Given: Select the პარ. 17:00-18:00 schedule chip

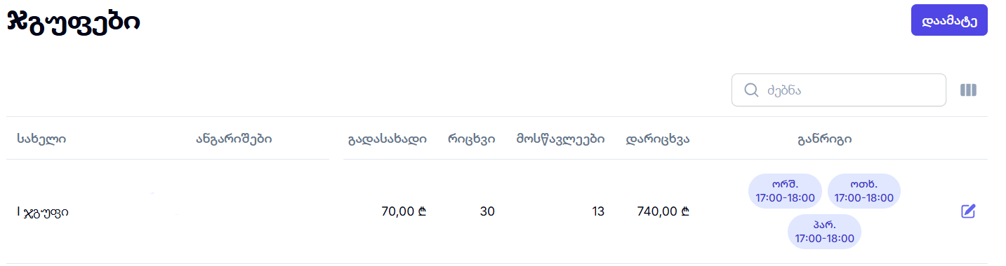Looking at the screenshot, I should pyautogui.click(x=824, y=232).
